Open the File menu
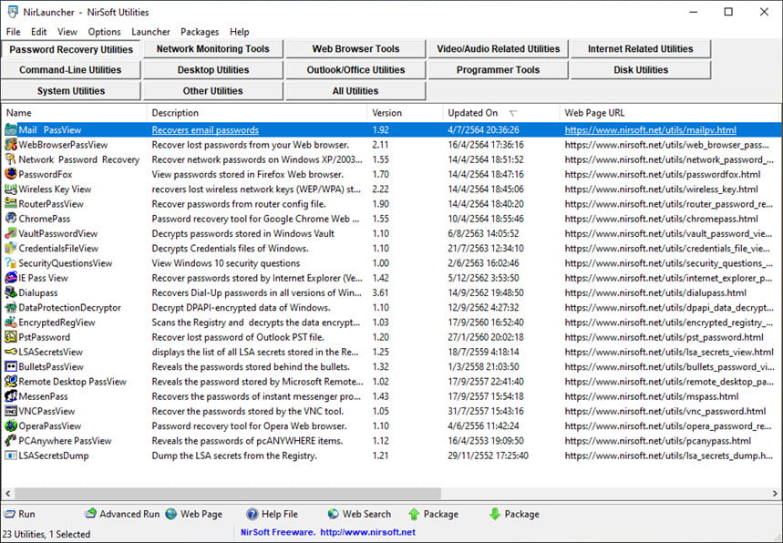Screen dimensions: 783x543 [x=13, y=32]
